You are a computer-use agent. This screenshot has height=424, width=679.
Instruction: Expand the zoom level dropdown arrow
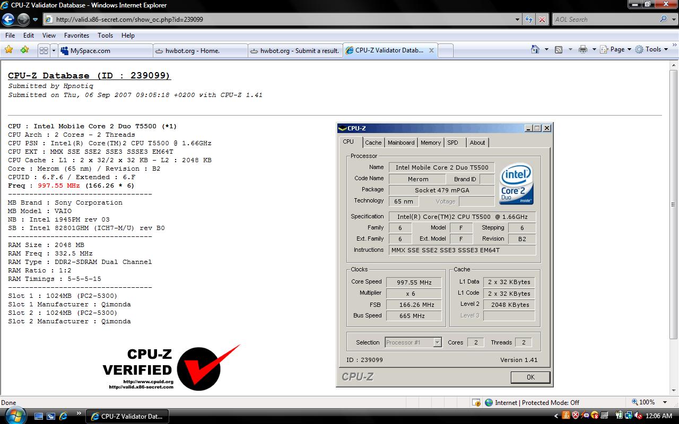point(665,402)
